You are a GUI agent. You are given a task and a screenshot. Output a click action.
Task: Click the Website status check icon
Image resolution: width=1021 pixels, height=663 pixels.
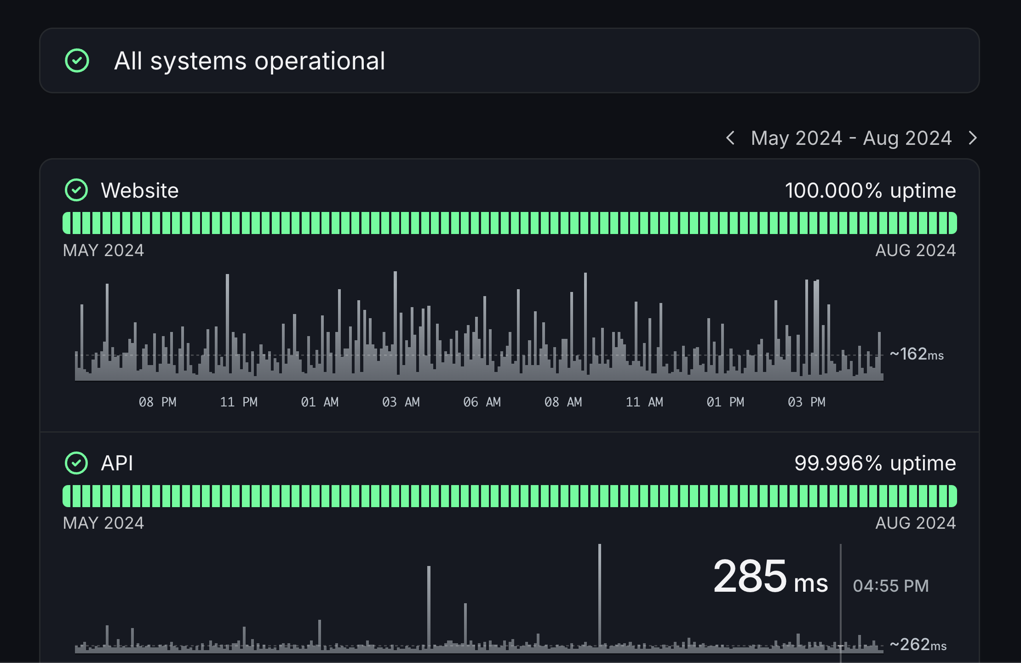[76, 190]
